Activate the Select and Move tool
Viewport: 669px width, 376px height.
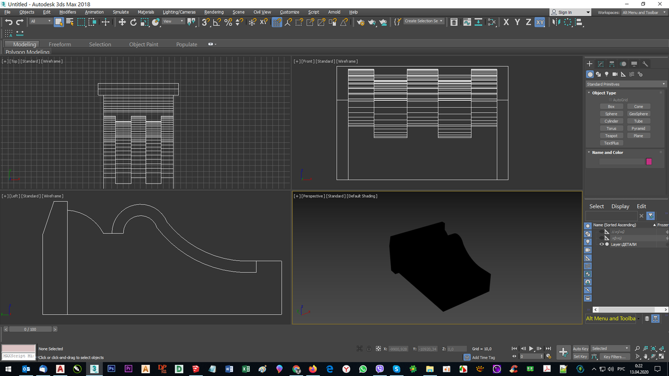pyautogui.click(x=122, y=22)
